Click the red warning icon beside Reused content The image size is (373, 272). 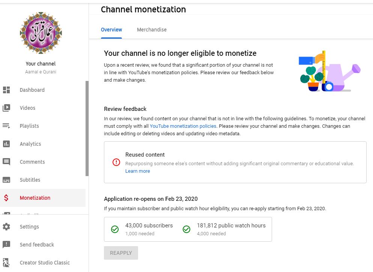click(116, 162)
